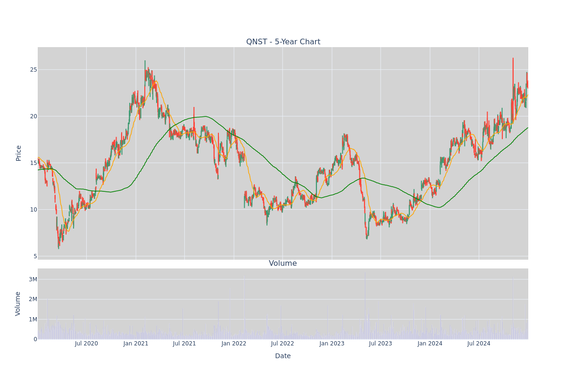Click the "Jul 2023" date tick label
This screenshot has width=566, height=377.
click(x=381, y=344)
